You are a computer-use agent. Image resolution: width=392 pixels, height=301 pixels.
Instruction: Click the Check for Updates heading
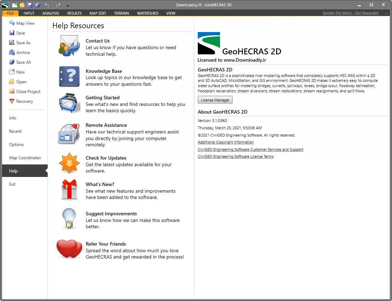pos(106,158)
